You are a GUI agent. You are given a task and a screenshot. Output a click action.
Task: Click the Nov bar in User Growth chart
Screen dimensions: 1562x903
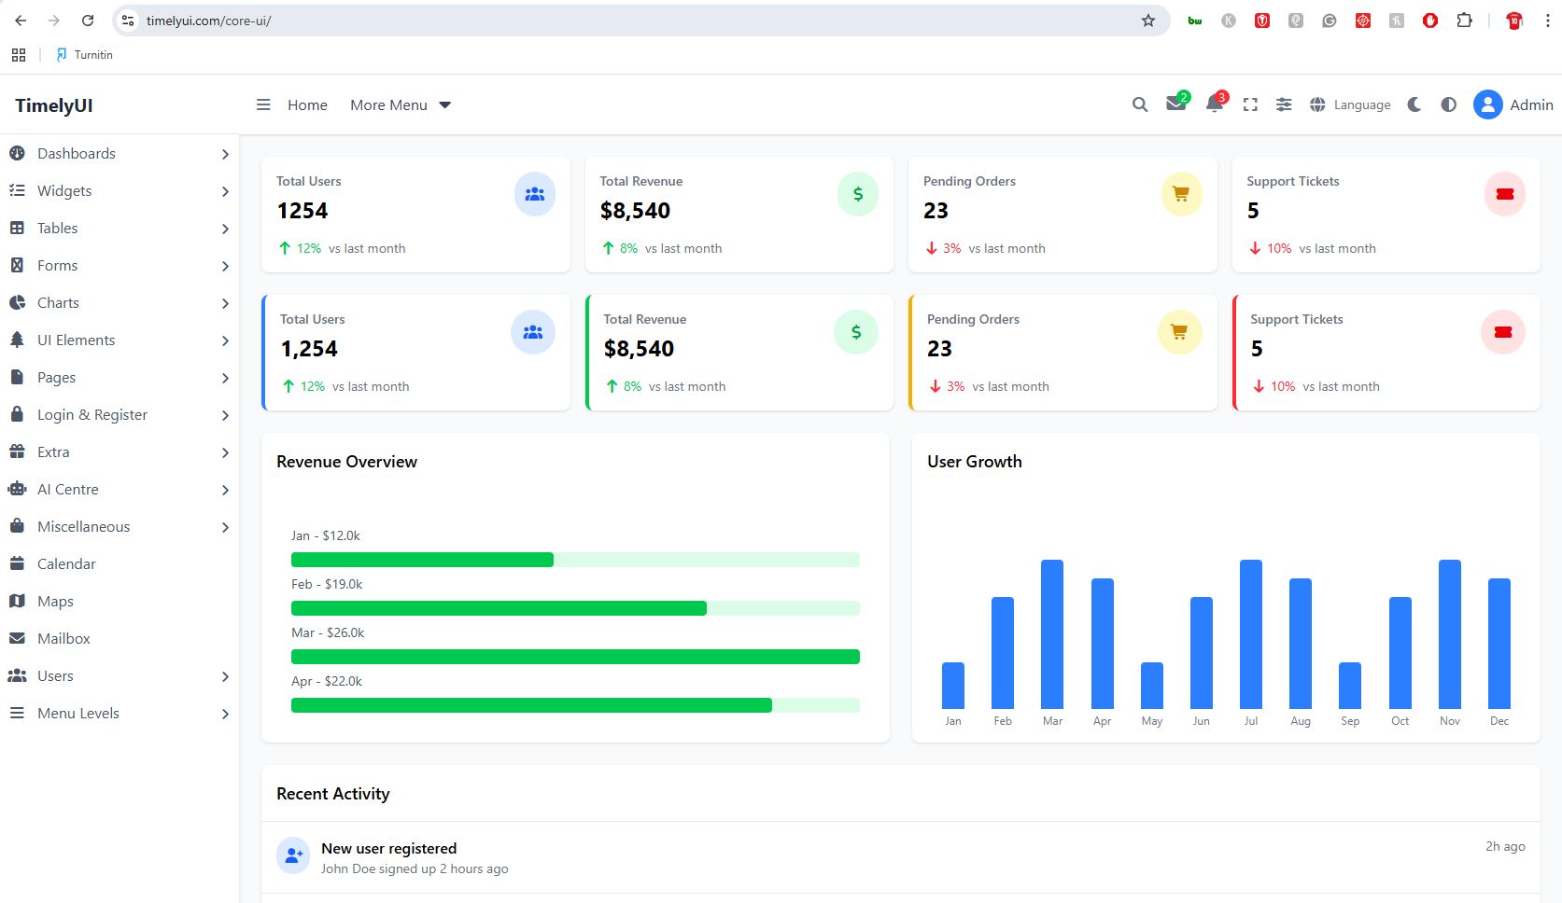coord(1450,634)
